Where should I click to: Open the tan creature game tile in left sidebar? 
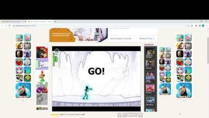[x=19, y=46]
